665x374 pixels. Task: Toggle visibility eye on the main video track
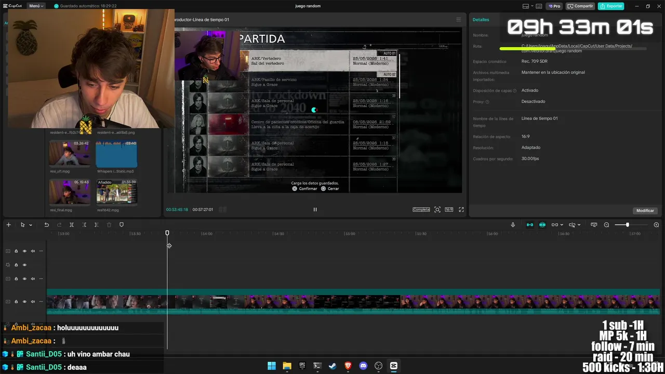click(x=24, y=301)
